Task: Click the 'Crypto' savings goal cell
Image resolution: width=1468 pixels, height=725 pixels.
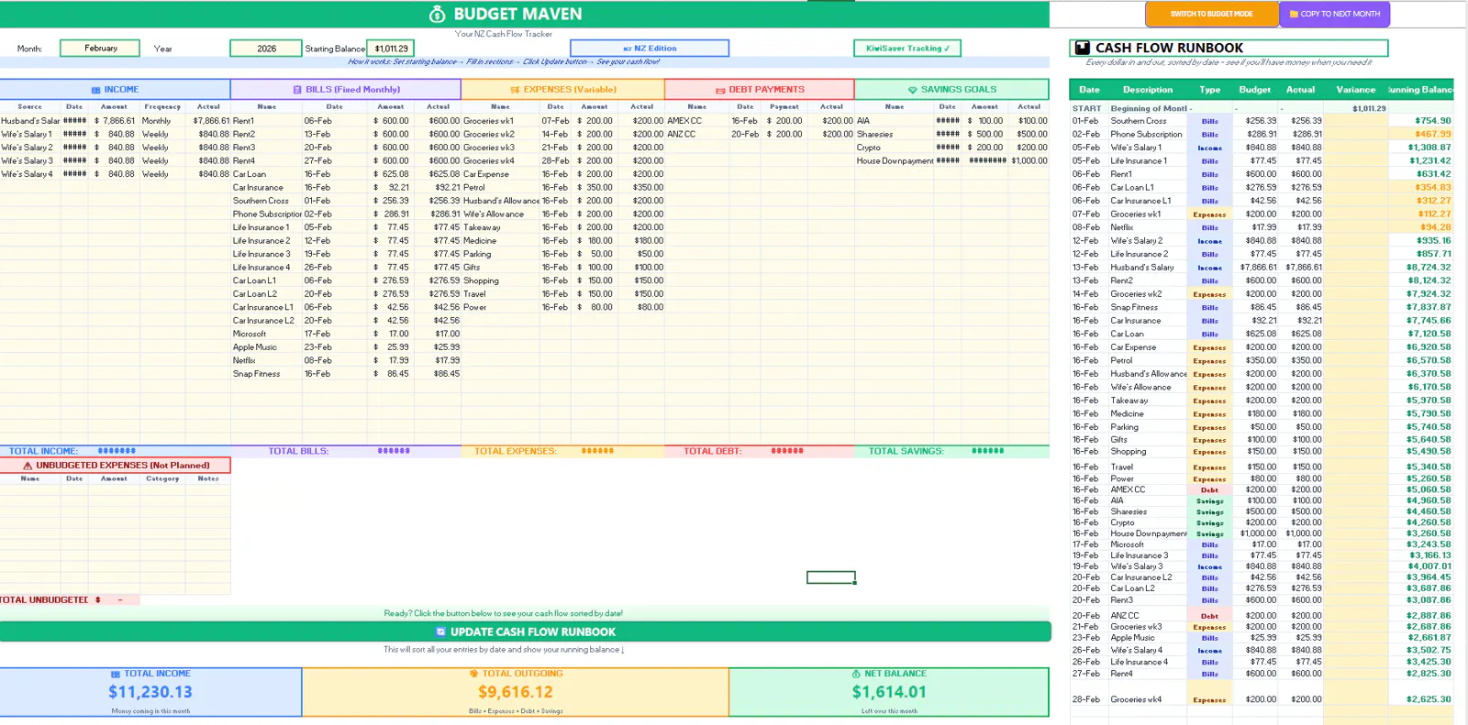Action: [x=895, y=148]
